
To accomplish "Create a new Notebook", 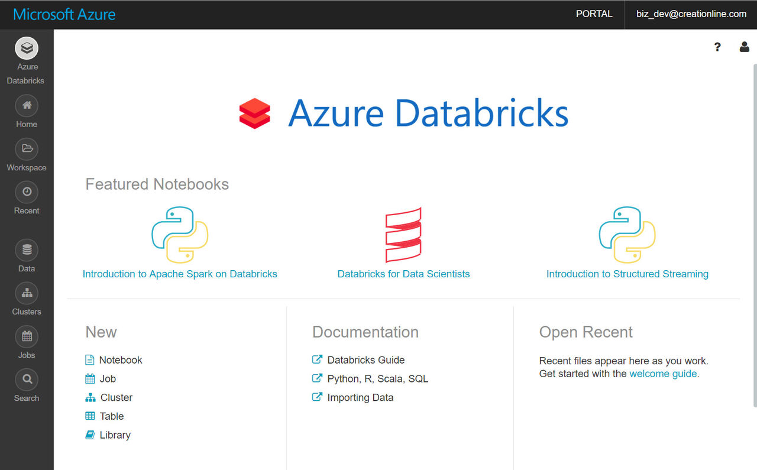I will 121,360.
